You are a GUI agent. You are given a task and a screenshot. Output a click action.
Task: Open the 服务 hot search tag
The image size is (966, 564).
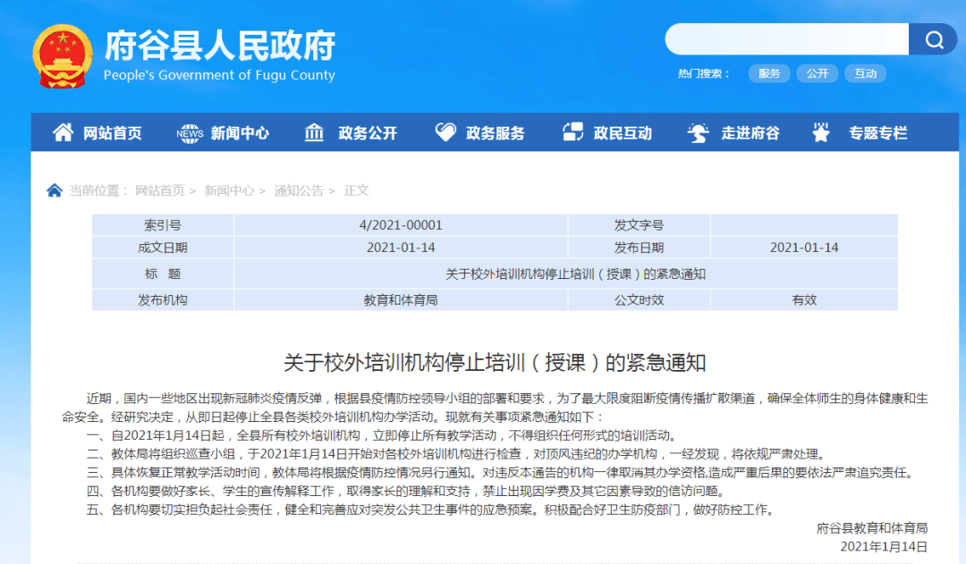(769, 74)
